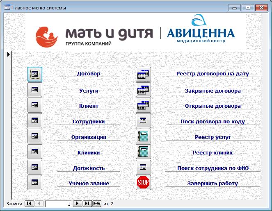Close the Главное меню системы window
Screen dimensions: 272x211
tap(261, 8)
